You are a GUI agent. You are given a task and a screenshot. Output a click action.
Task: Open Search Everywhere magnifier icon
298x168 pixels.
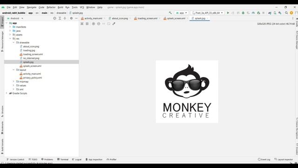point(286,13)
